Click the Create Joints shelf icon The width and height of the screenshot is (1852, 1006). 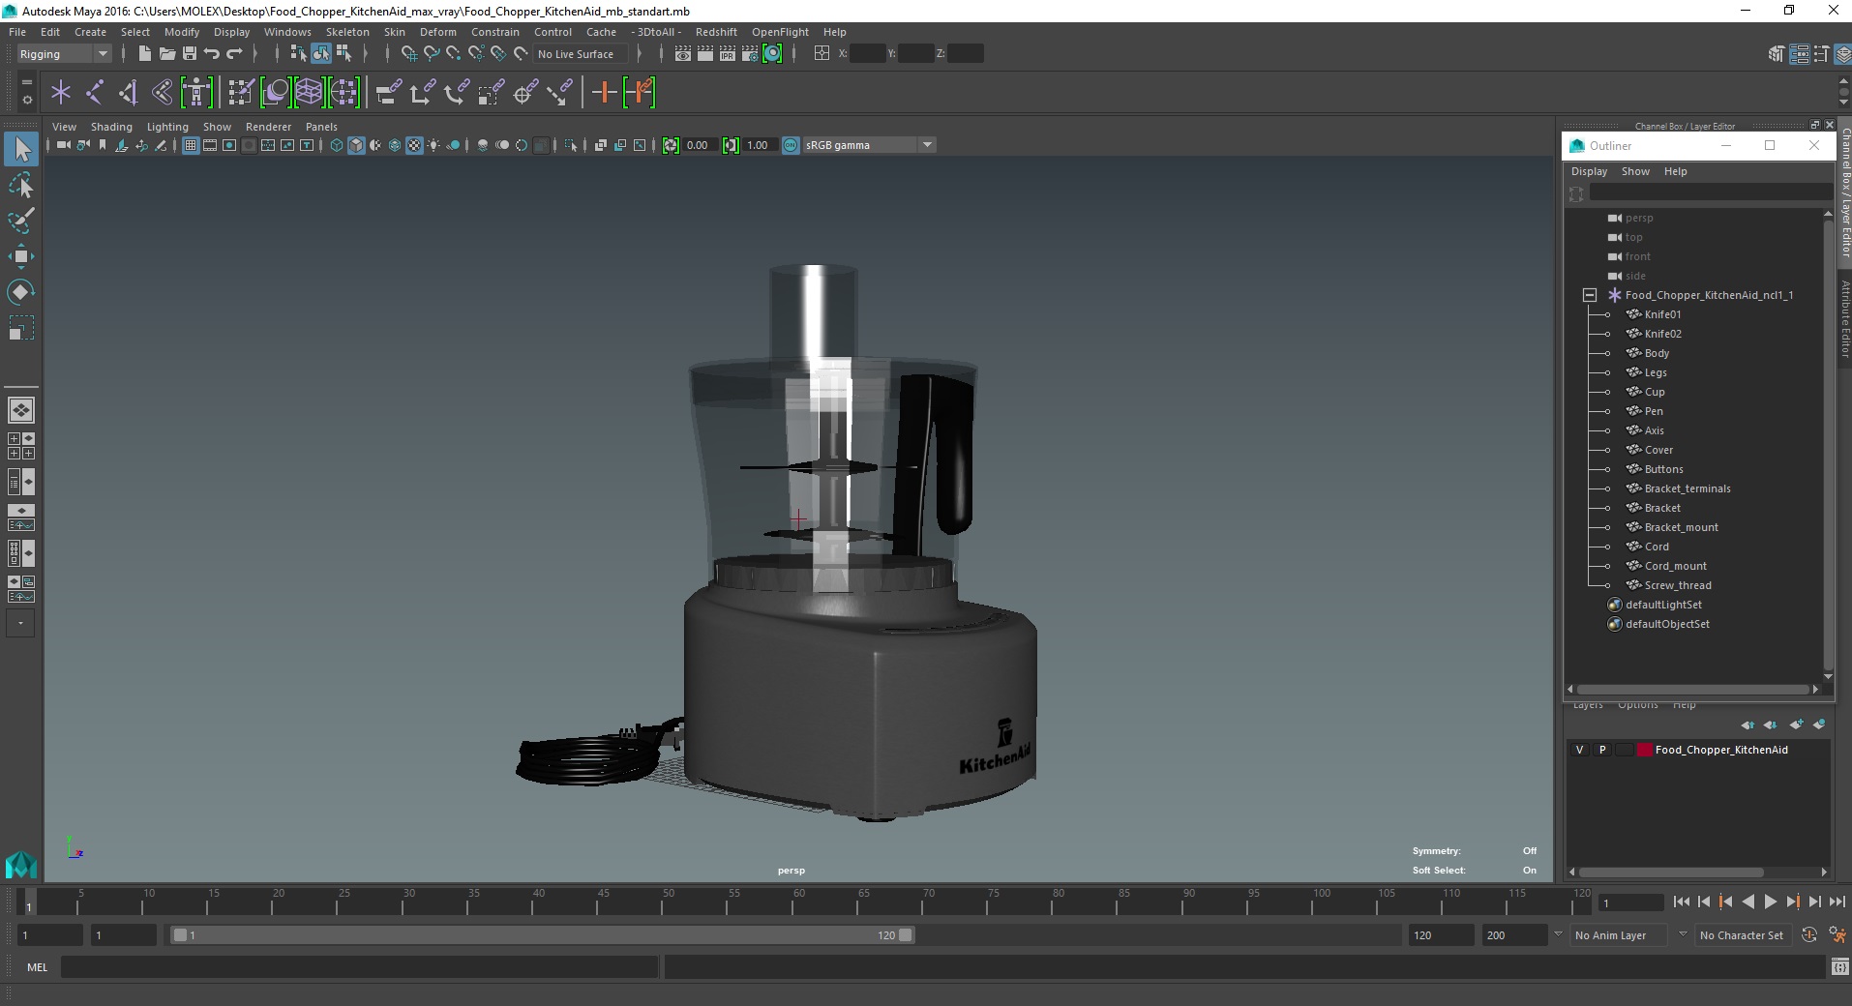point(95,93)
